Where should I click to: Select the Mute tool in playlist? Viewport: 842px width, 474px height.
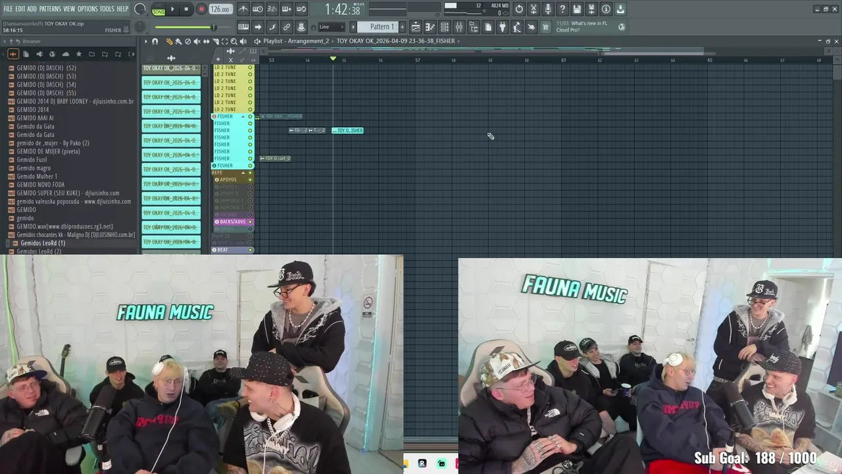tap(197, 41)
